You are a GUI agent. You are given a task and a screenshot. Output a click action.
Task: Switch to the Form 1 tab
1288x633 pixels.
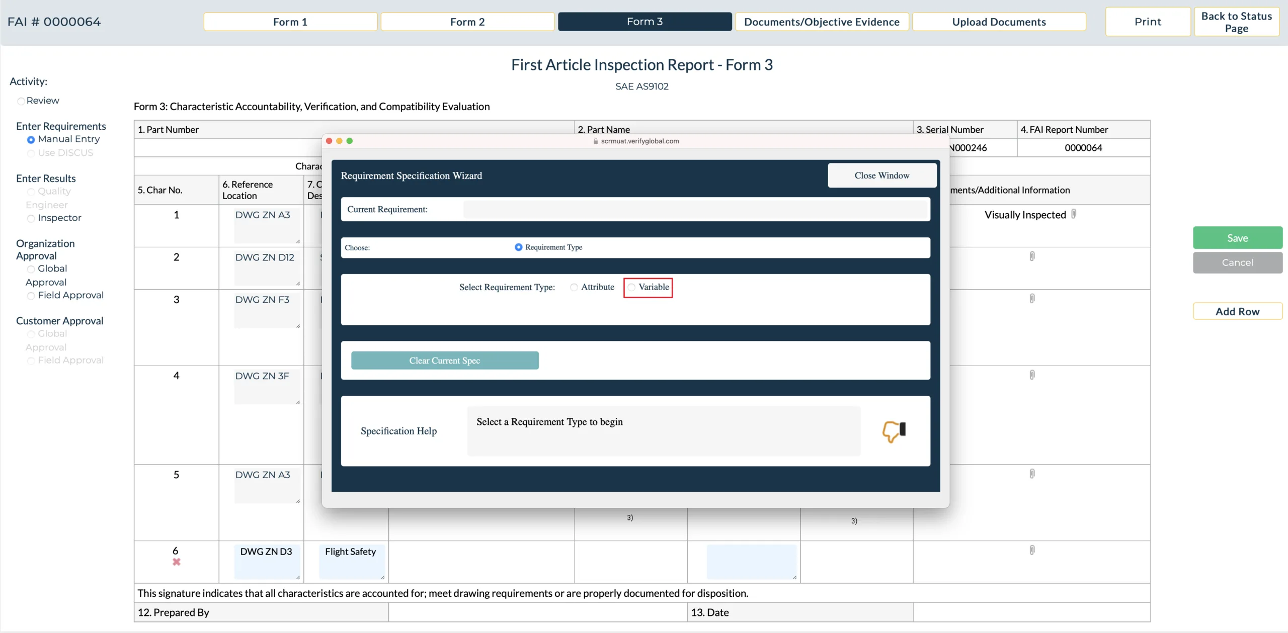point(290,22)
